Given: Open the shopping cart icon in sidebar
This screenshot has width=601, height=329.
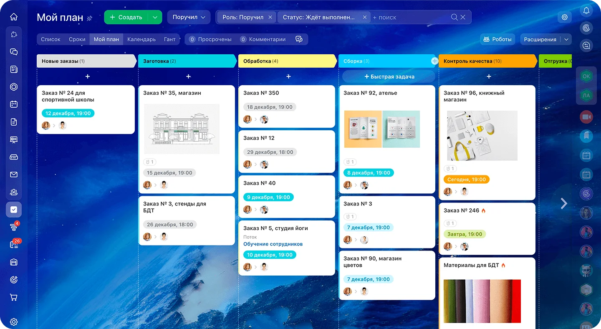Looking at the screenshot, I should [14, 297].
